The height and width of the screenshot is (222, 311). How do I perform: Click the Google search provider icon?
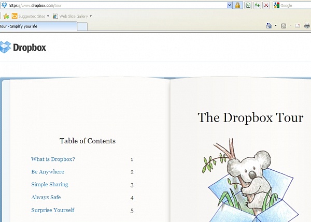pos(276,5)
